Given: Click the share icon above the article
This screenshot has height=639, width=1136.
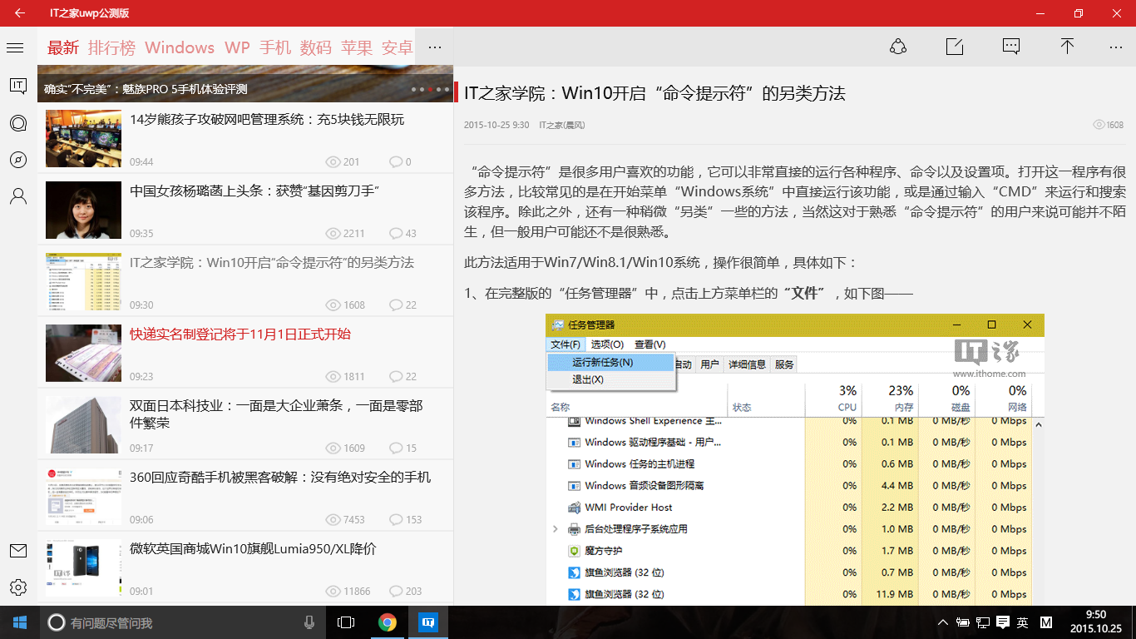Looking at the screenshot, I should [898, 47].
